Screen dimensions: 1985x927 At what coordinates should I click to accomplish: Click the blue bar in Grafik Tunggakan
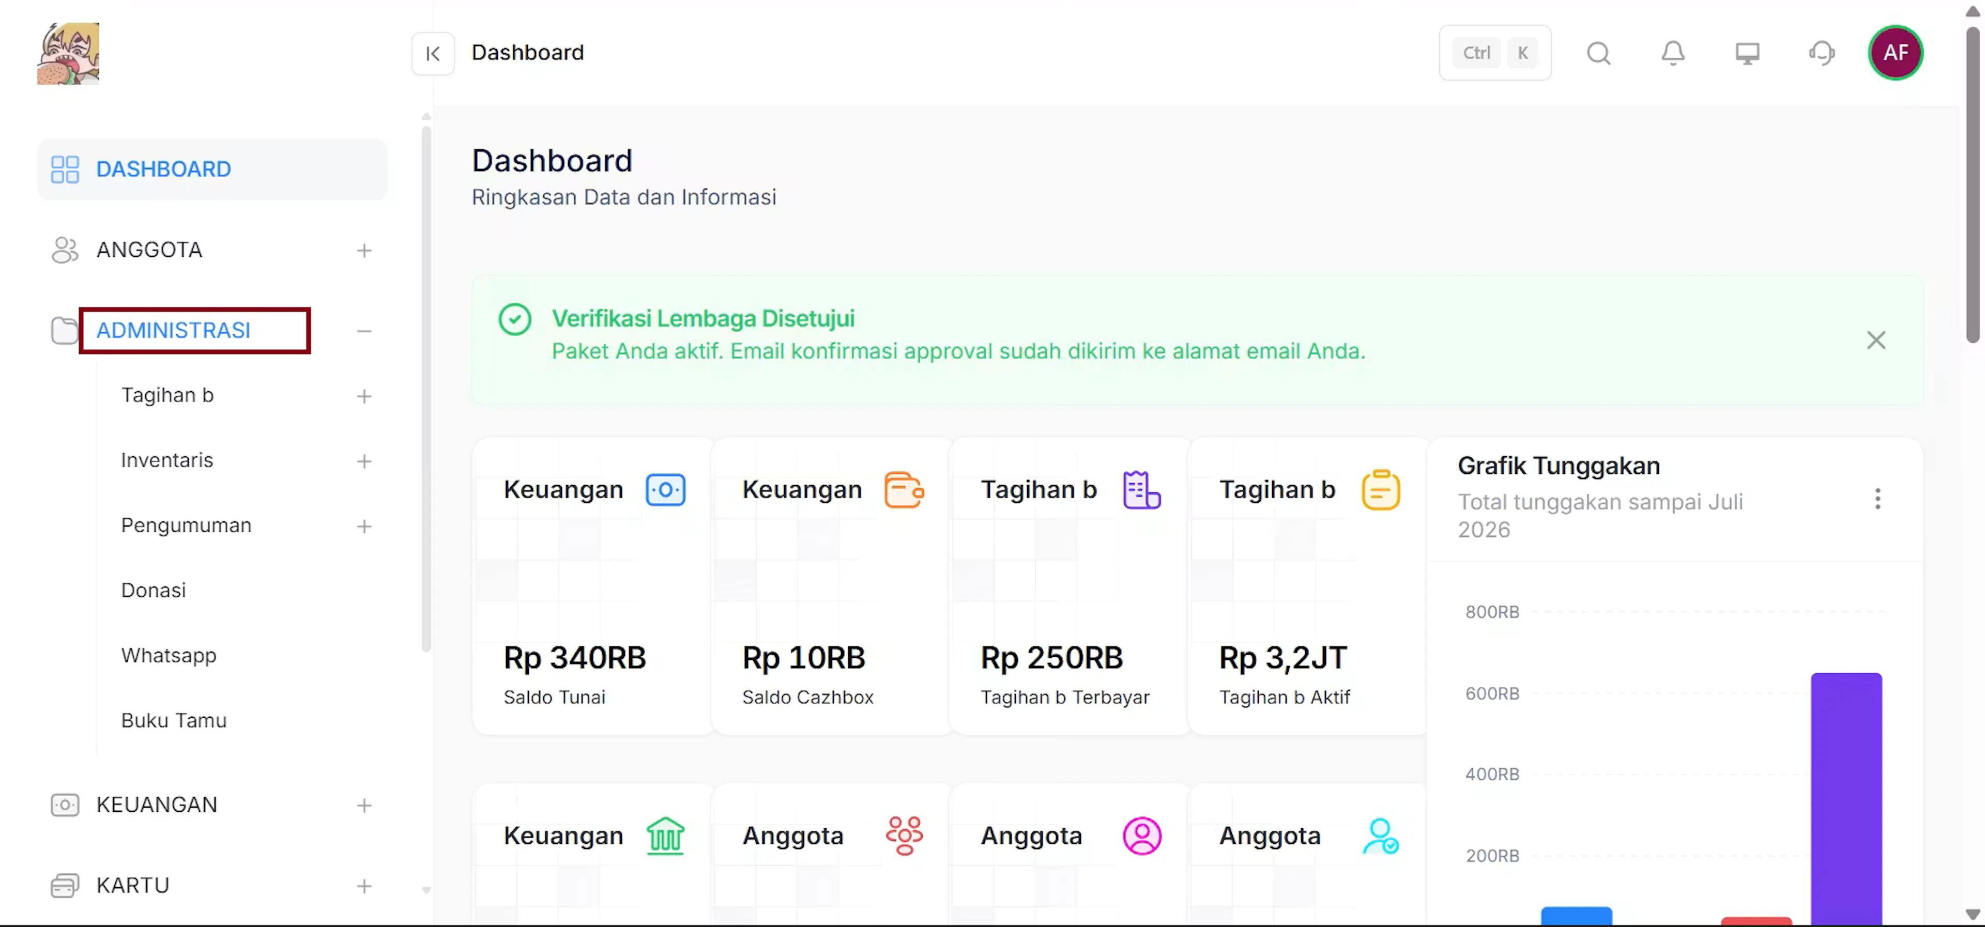point(1577,916)
